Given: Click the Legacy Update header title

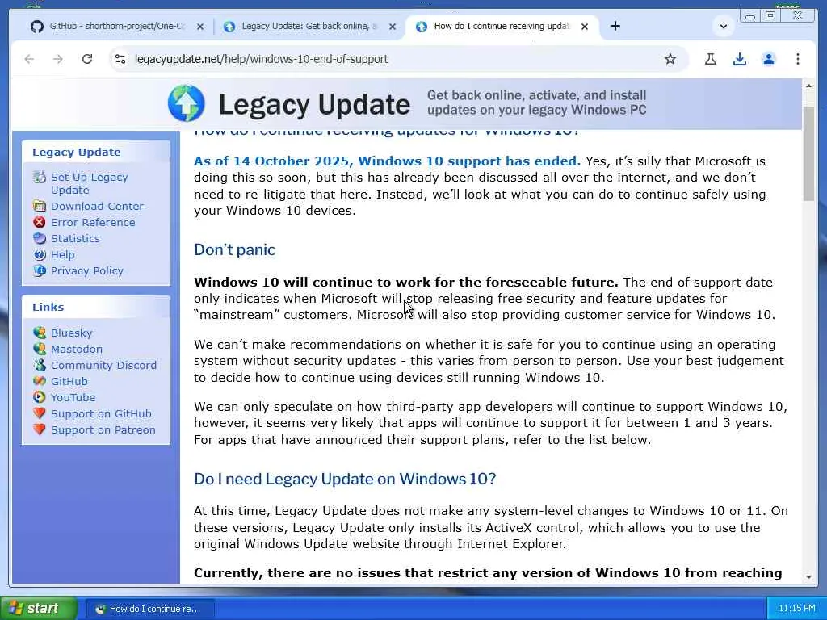Looking at the screenshot, I should click(x=314, y=104).
